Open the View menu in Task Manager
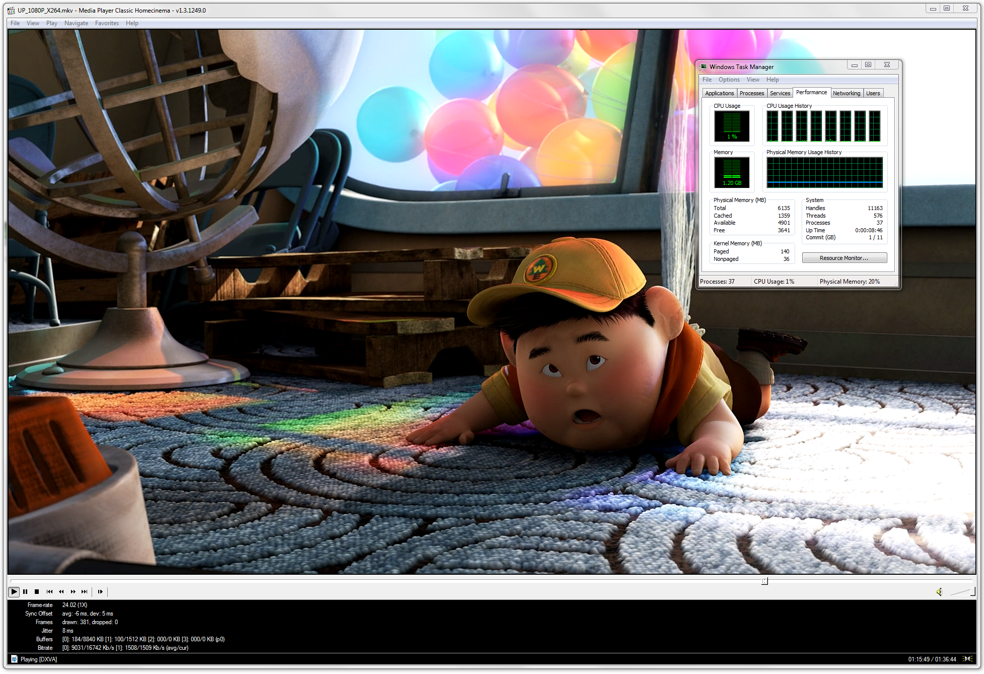The width and height of the screenshot is (984, 674). (753, 80)
